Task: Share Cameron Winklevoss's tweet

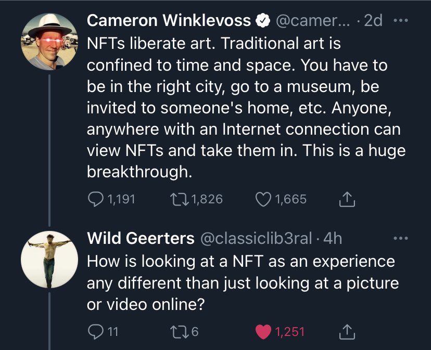Action: coord(346,198)
